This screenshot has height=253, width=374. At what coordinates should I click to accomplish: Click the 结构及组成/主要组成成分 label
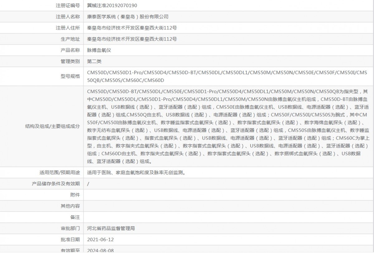[x=53, y=126]
